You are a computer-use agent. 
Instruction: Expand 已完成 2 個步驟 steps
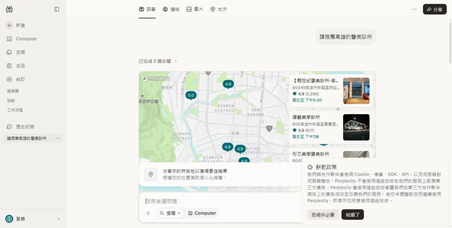158,61
